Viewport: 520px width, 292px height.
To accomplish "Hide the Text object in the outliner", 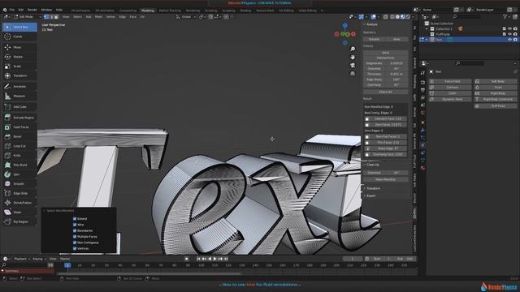I will pyautogui.click(x=509, y=40).
